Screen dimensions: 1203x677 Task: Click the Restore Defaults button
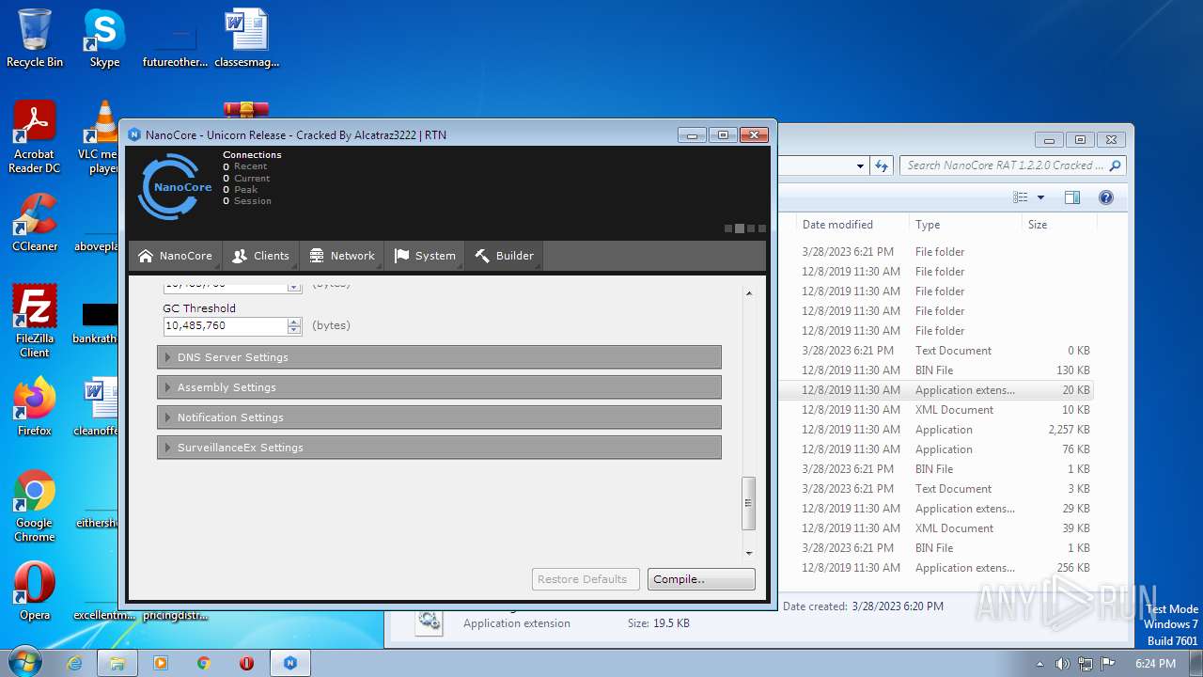point(586,579)
